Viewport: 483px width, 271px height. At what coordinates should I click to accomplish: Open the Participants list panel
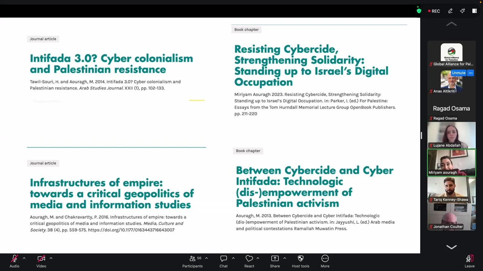[x=192, y=261]
